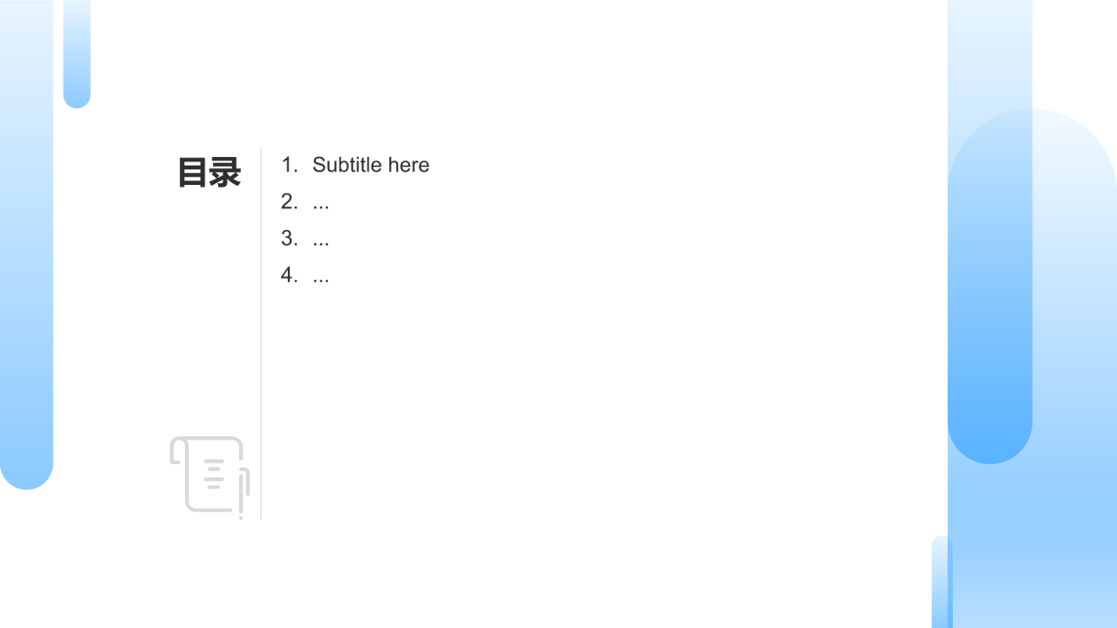
Task: Select the thin vertical gray divider line
Action: [x=261, y=333]
